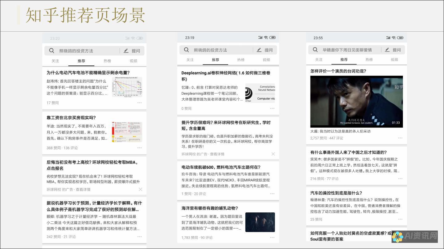Open article Deeplearning.ai卷积神经网络
The image size is (444, 249).
tap(226, 76)
